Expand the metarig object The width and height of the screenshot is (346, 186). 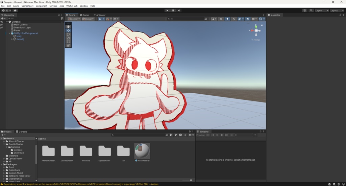(x=12, y=39)
